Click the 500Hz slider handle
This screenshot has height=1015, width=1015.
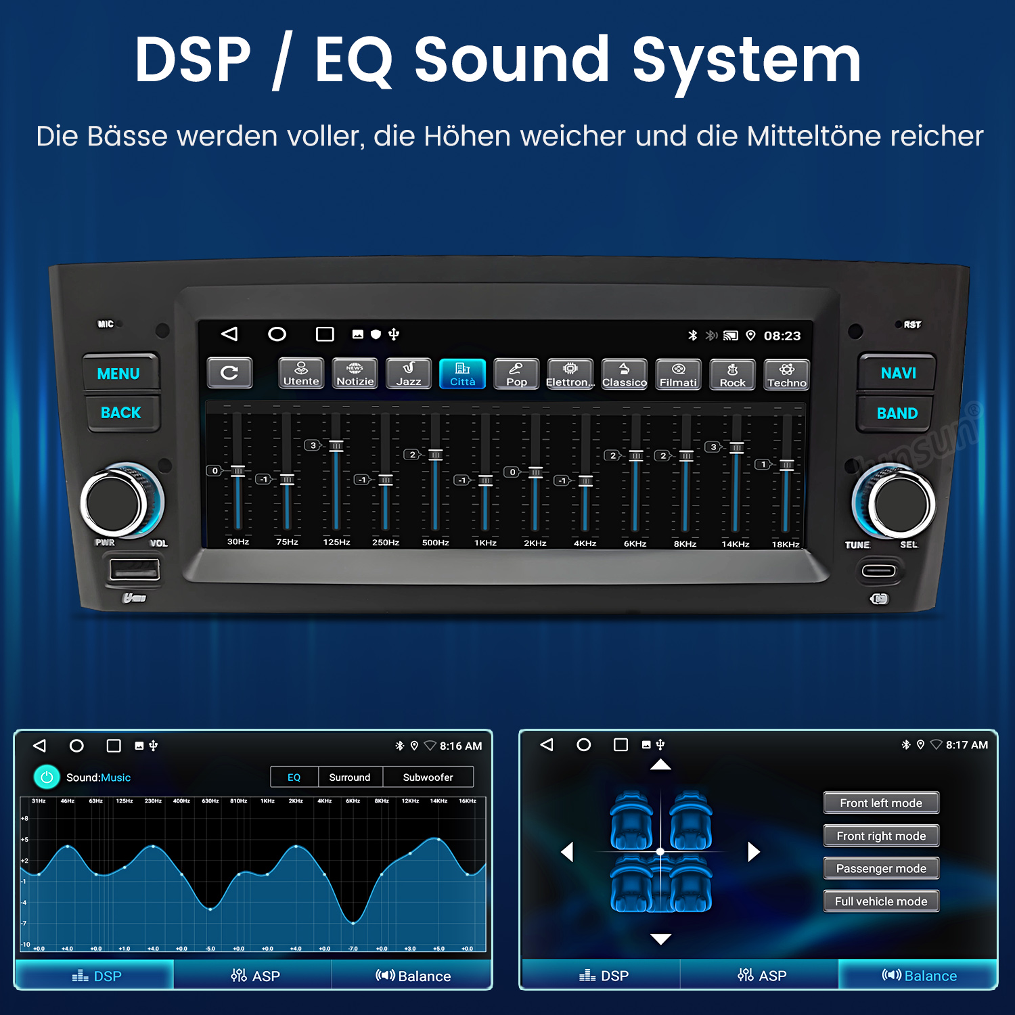point(436,455)
